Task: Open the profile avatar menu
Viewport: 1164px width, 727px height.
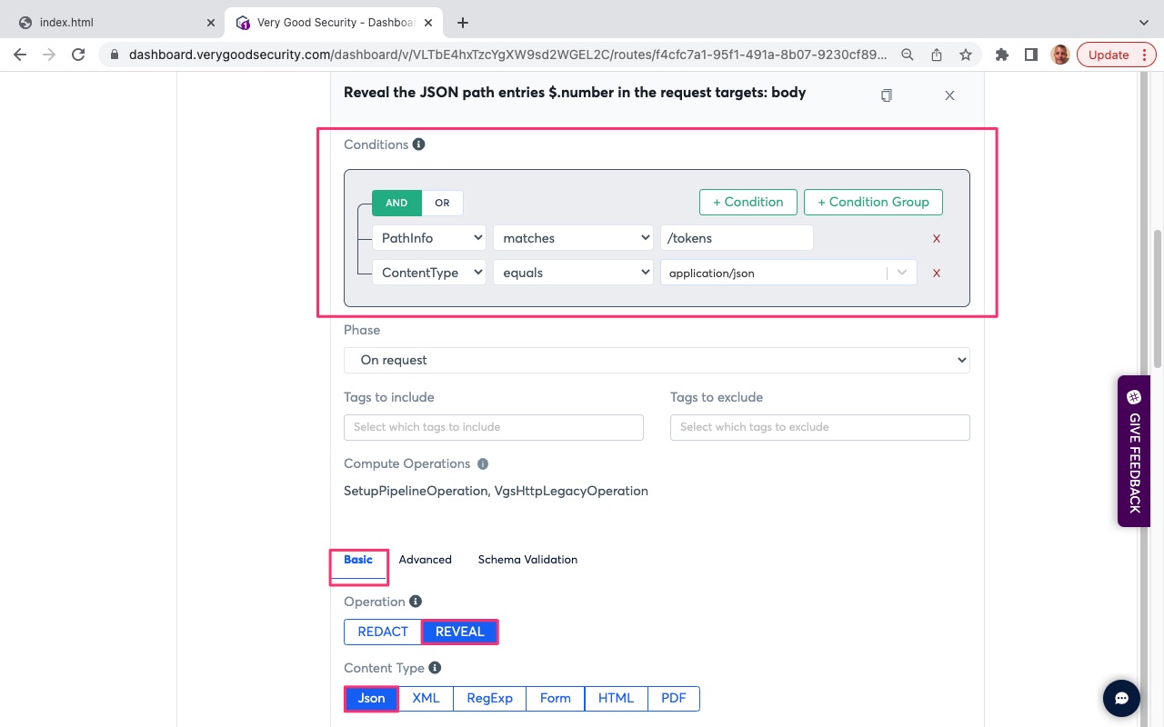Action: click(1059, 55)
